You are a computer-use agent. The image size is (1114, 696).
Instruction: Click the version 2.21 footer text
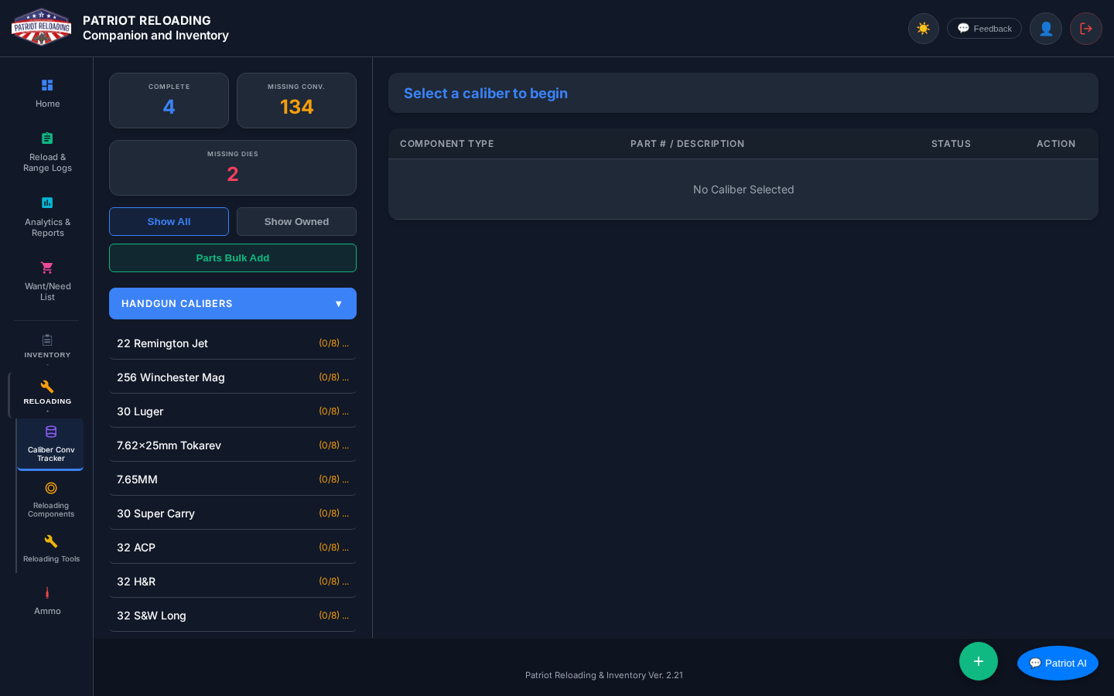(x=604, y=675)
